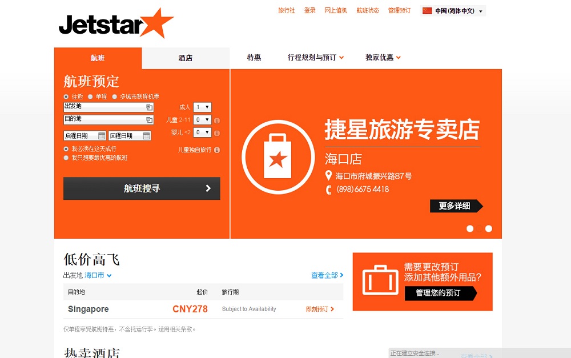Click the 航班搜寻 flight search button
Image resolution: width=571 pixels, height=358 pixels.
pyautogui.click(x=142, y=188)
